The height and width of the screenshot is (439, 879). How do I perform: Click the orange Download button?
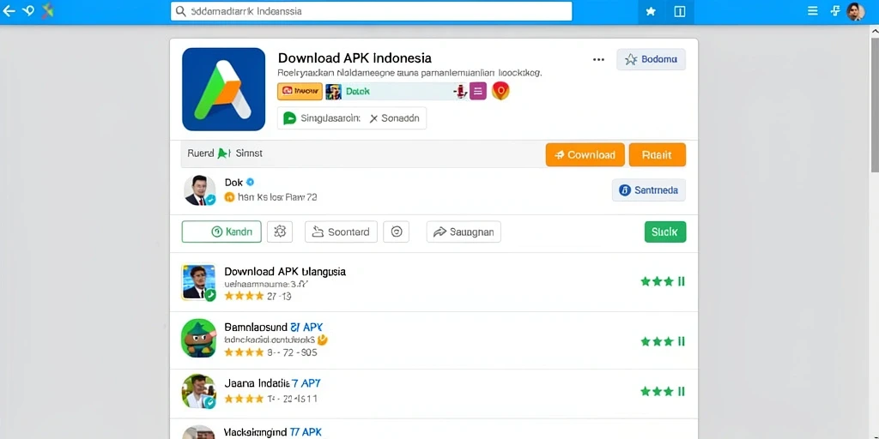tap(585, 155)
